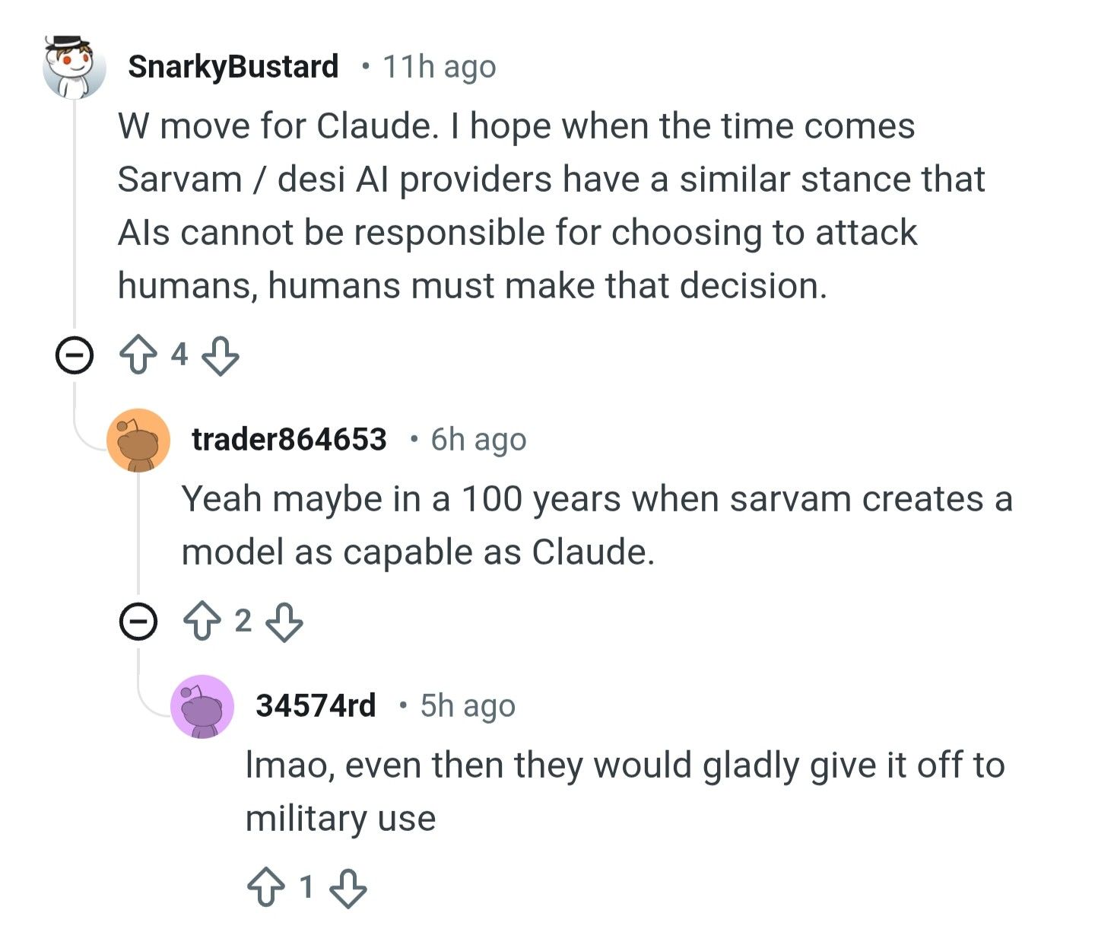Downvote 34574rd's reply
1095x926 pixels.
pos(349,888)
